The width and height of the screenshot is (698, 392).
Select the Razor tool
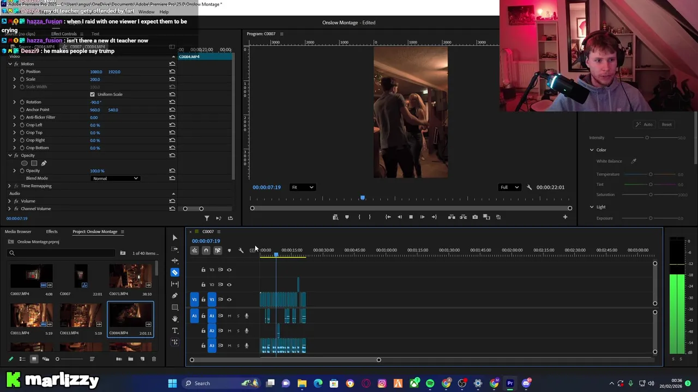pos(174,272)
